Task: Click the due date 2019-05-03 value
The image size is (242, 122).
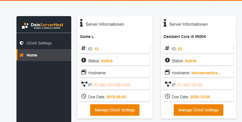Action: point(116,97)
